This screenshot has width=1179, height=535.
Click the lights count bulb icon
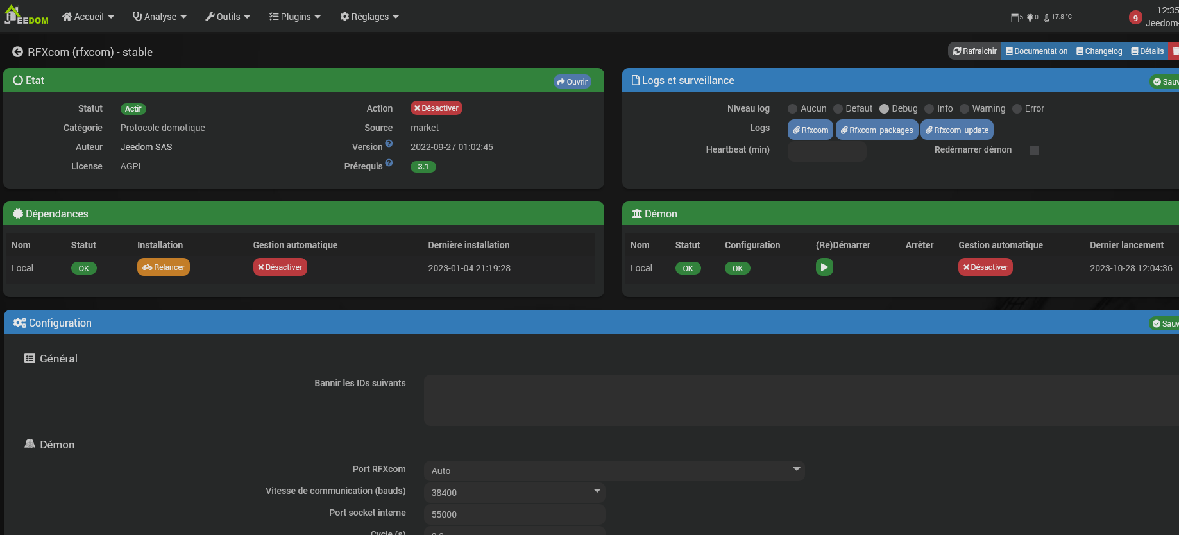coord(1030,17)
